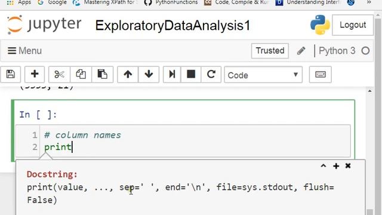Click in code cell after print
The width and height of the screenshot is (382, 215).
pyautogui.click(x=72, y=148)
